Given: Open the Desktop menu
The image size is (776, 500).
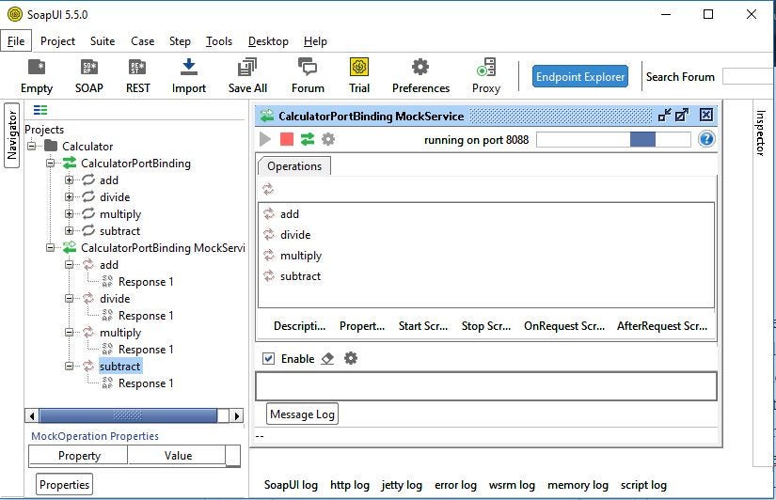Looking at the screenshot, I should pyautogui.click(x=268, y=41).
